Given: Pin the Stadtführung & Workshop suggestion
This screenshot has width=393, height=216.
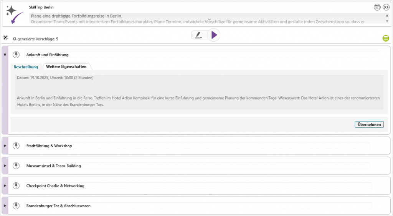Looking at the screenshot, I should tap(16, 146).
